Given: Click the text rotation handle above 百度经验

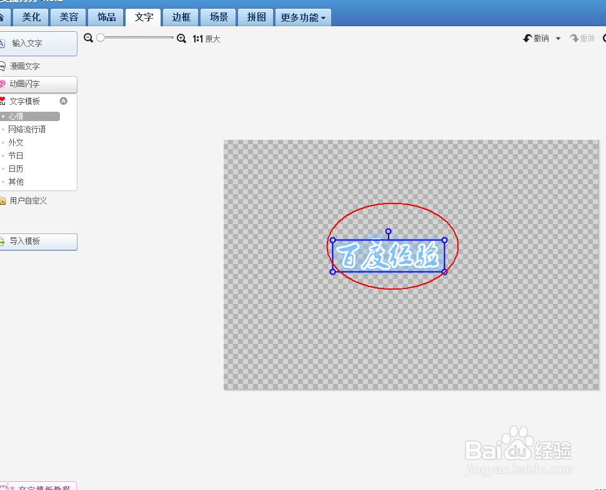Looking at the screenshot, I should pos(389,232).
